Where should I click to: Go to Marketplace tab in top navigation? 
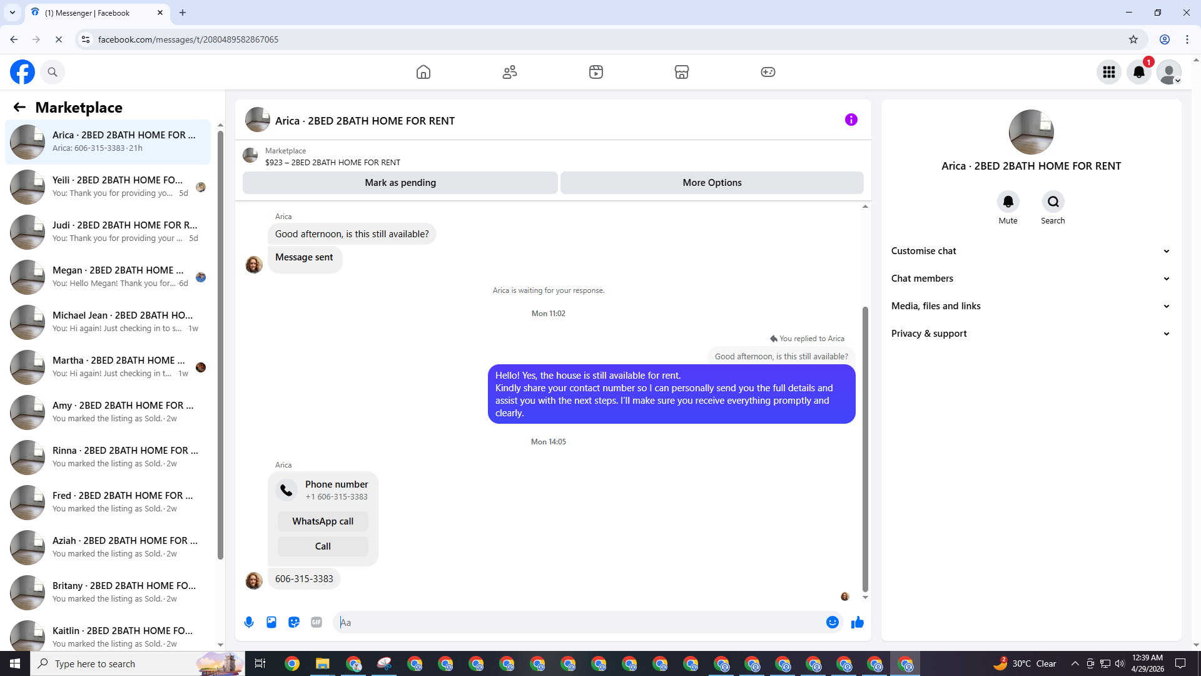point(682,72)
